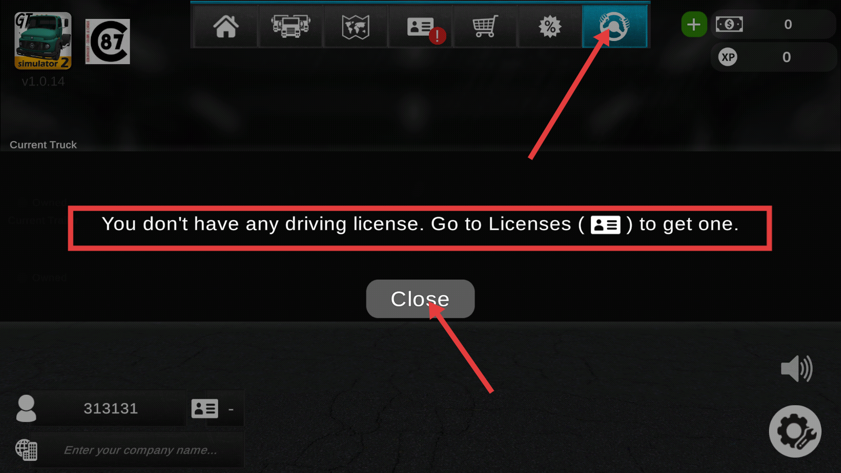Open the Home tab icon

point(226,26)
